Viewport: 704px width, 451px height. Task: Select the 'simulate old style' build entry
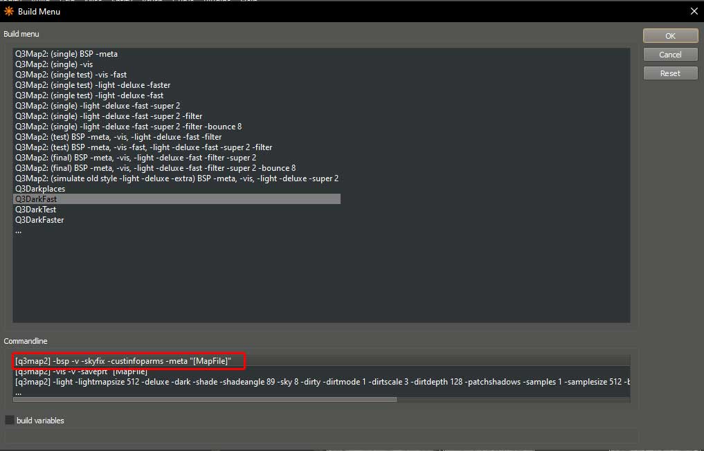(x=177, y=178)
